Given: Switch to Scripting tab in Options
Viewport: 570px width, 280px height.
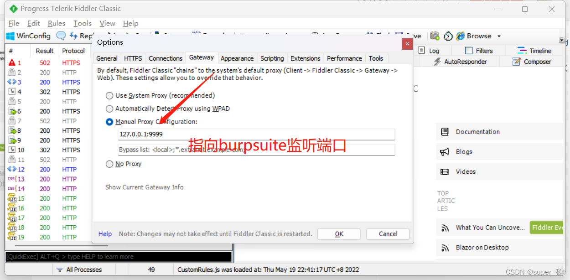Looking at the screenshot, I should [x=272, y=58].
